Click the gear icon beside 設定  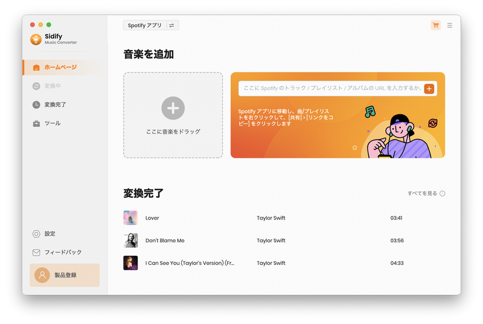[x=36, y=234]
